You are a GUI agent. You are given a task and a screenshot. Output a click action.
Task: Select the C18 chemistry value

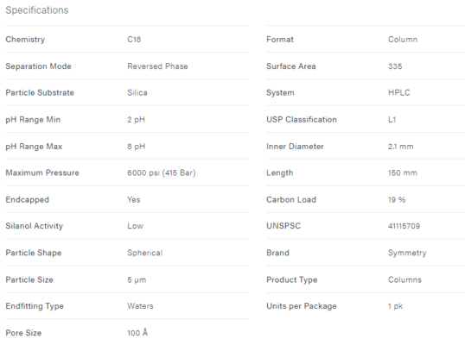click(x=134, y=40)
